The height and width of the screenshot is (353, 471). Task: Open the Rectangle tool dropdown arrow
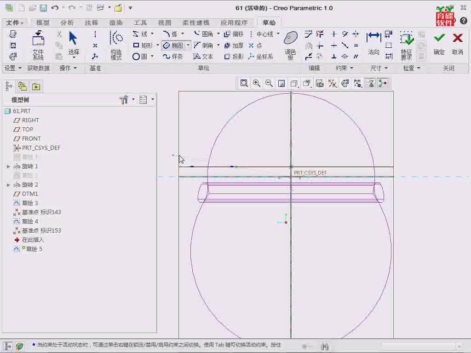pyautogui.click(x=158, y=46)
